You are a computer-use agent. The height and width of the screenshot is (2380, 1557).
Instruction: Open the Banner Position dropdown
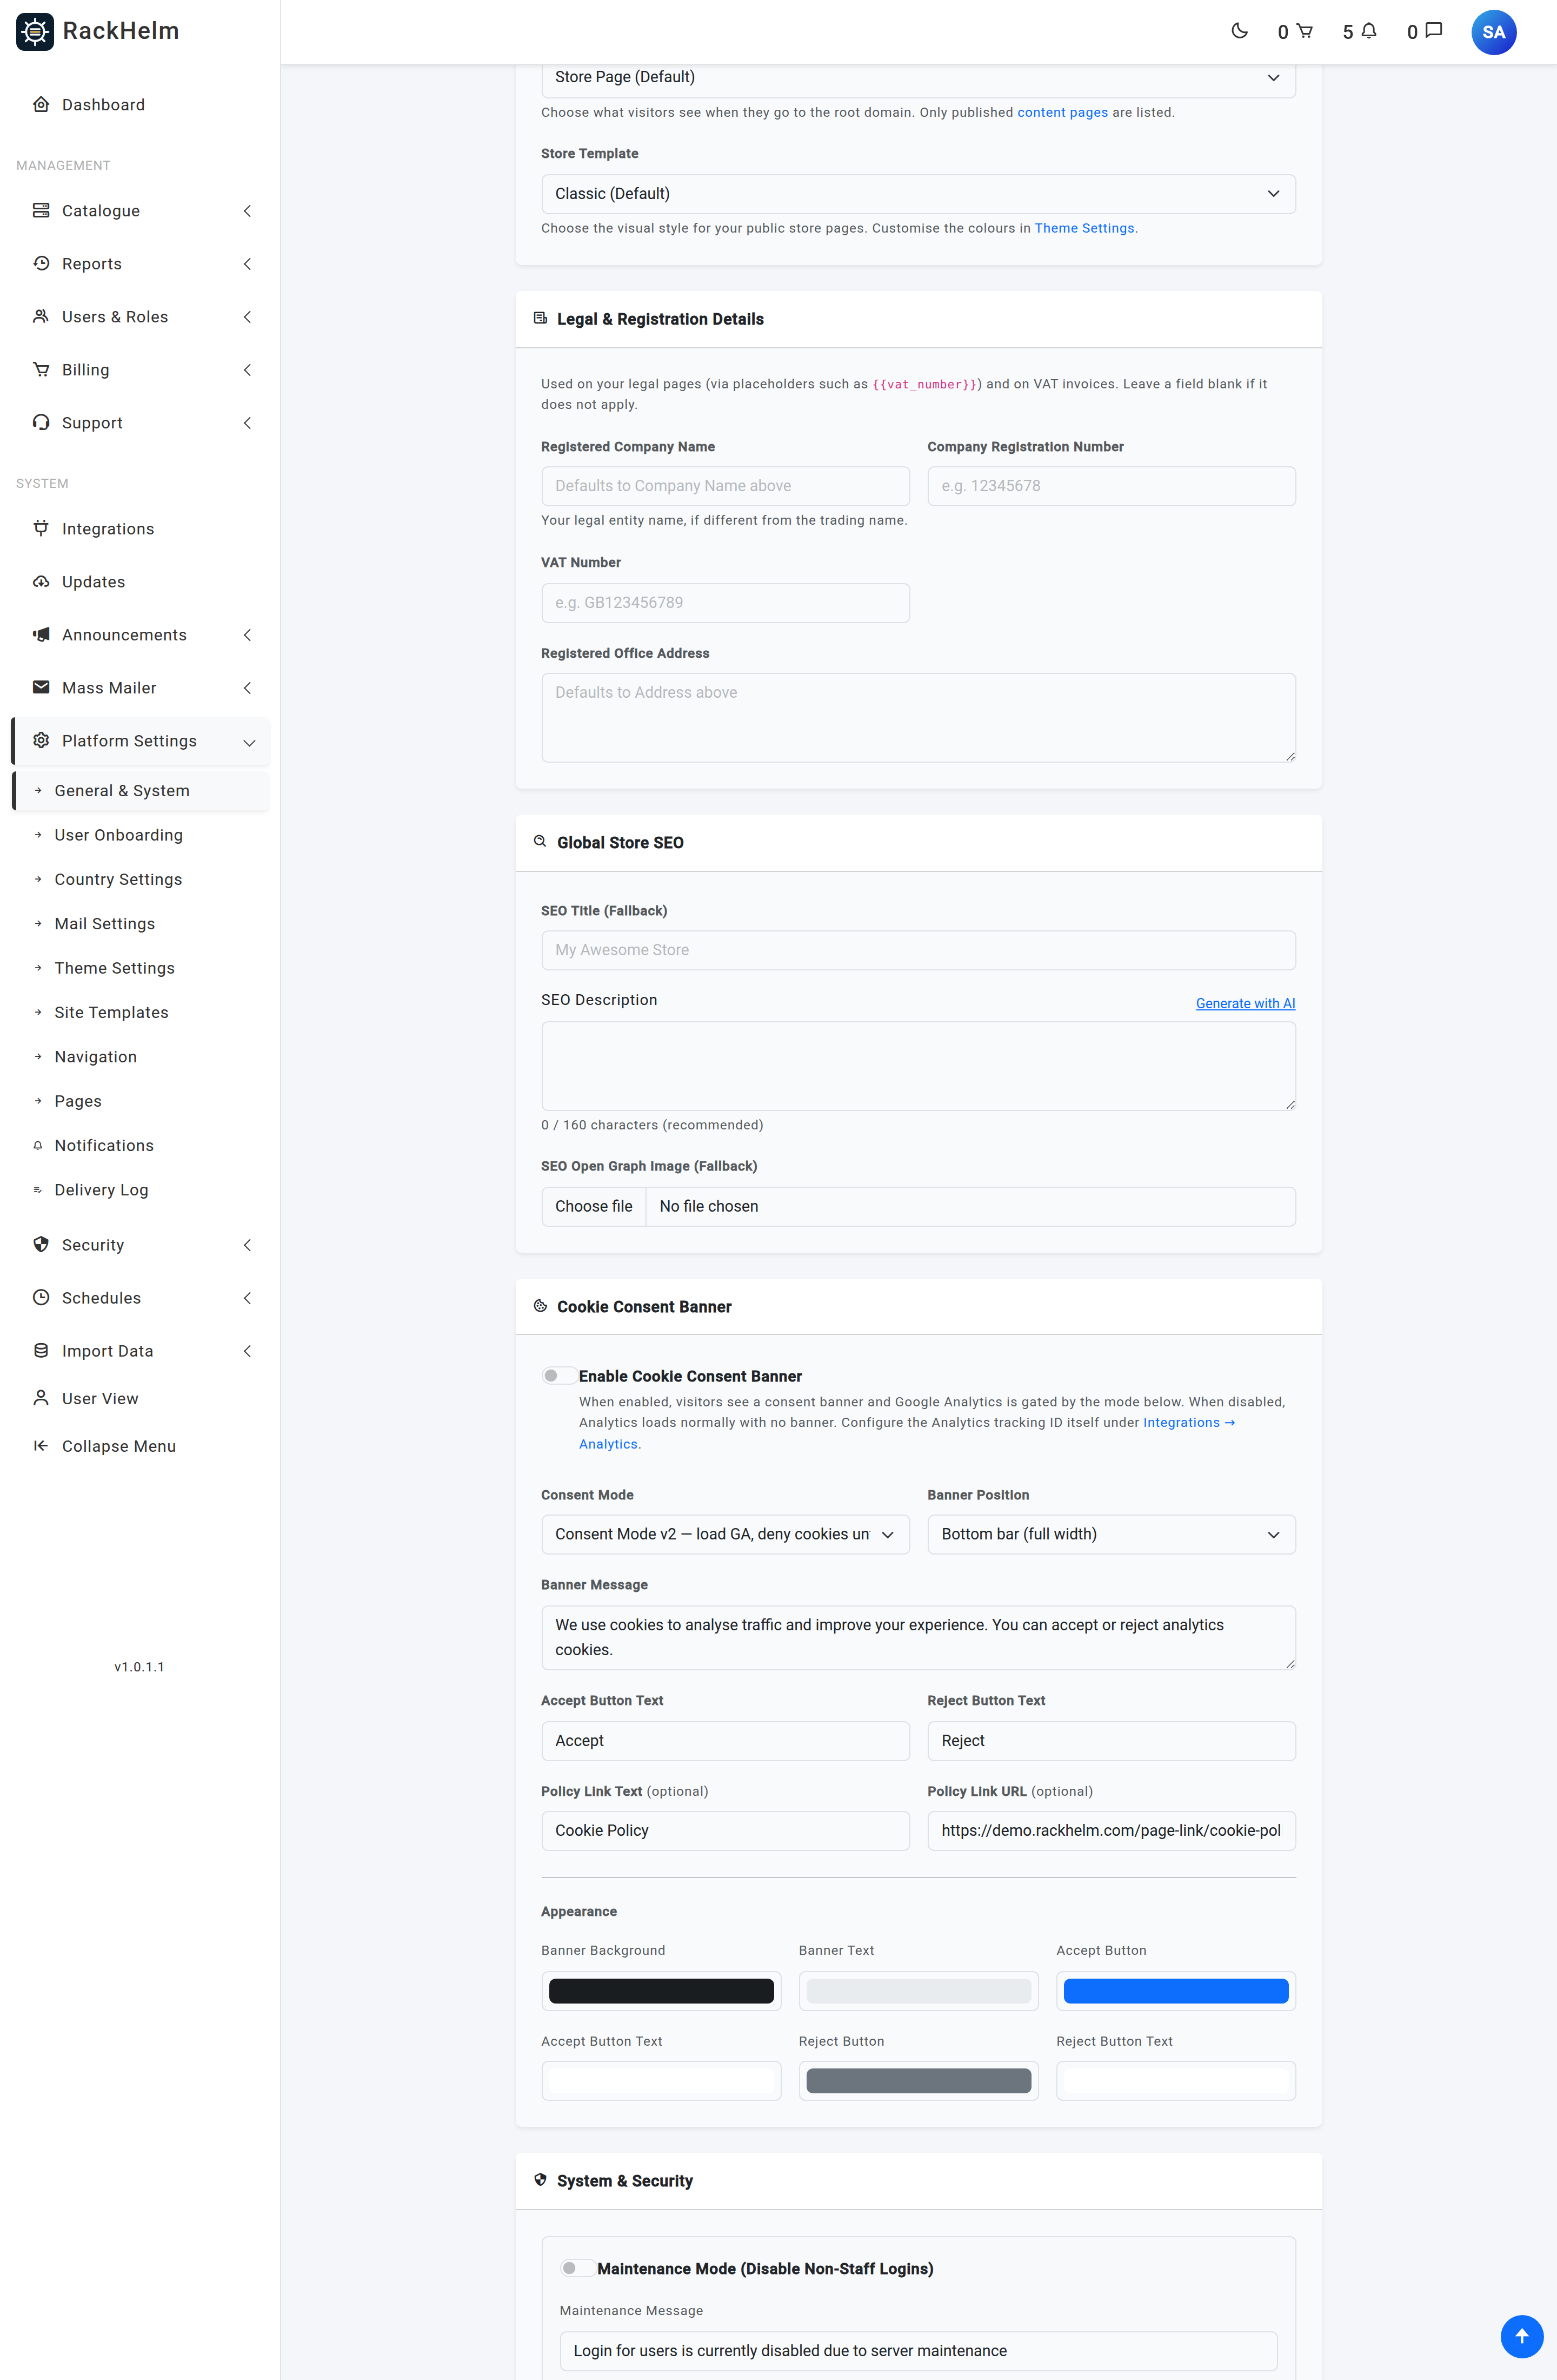coord(1110,1533)
